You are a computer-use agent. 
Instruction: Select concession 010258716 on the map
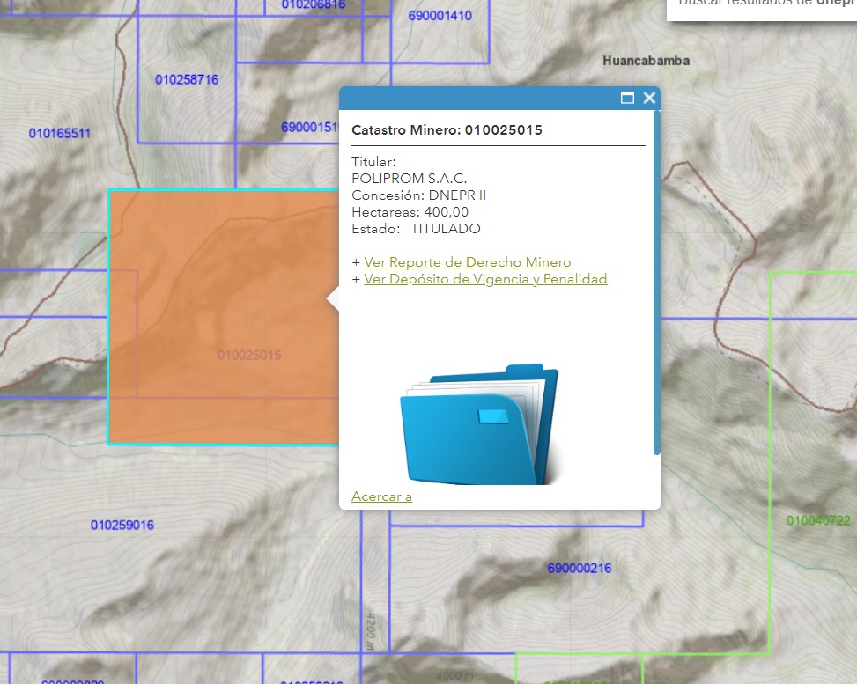coord(187,79)
